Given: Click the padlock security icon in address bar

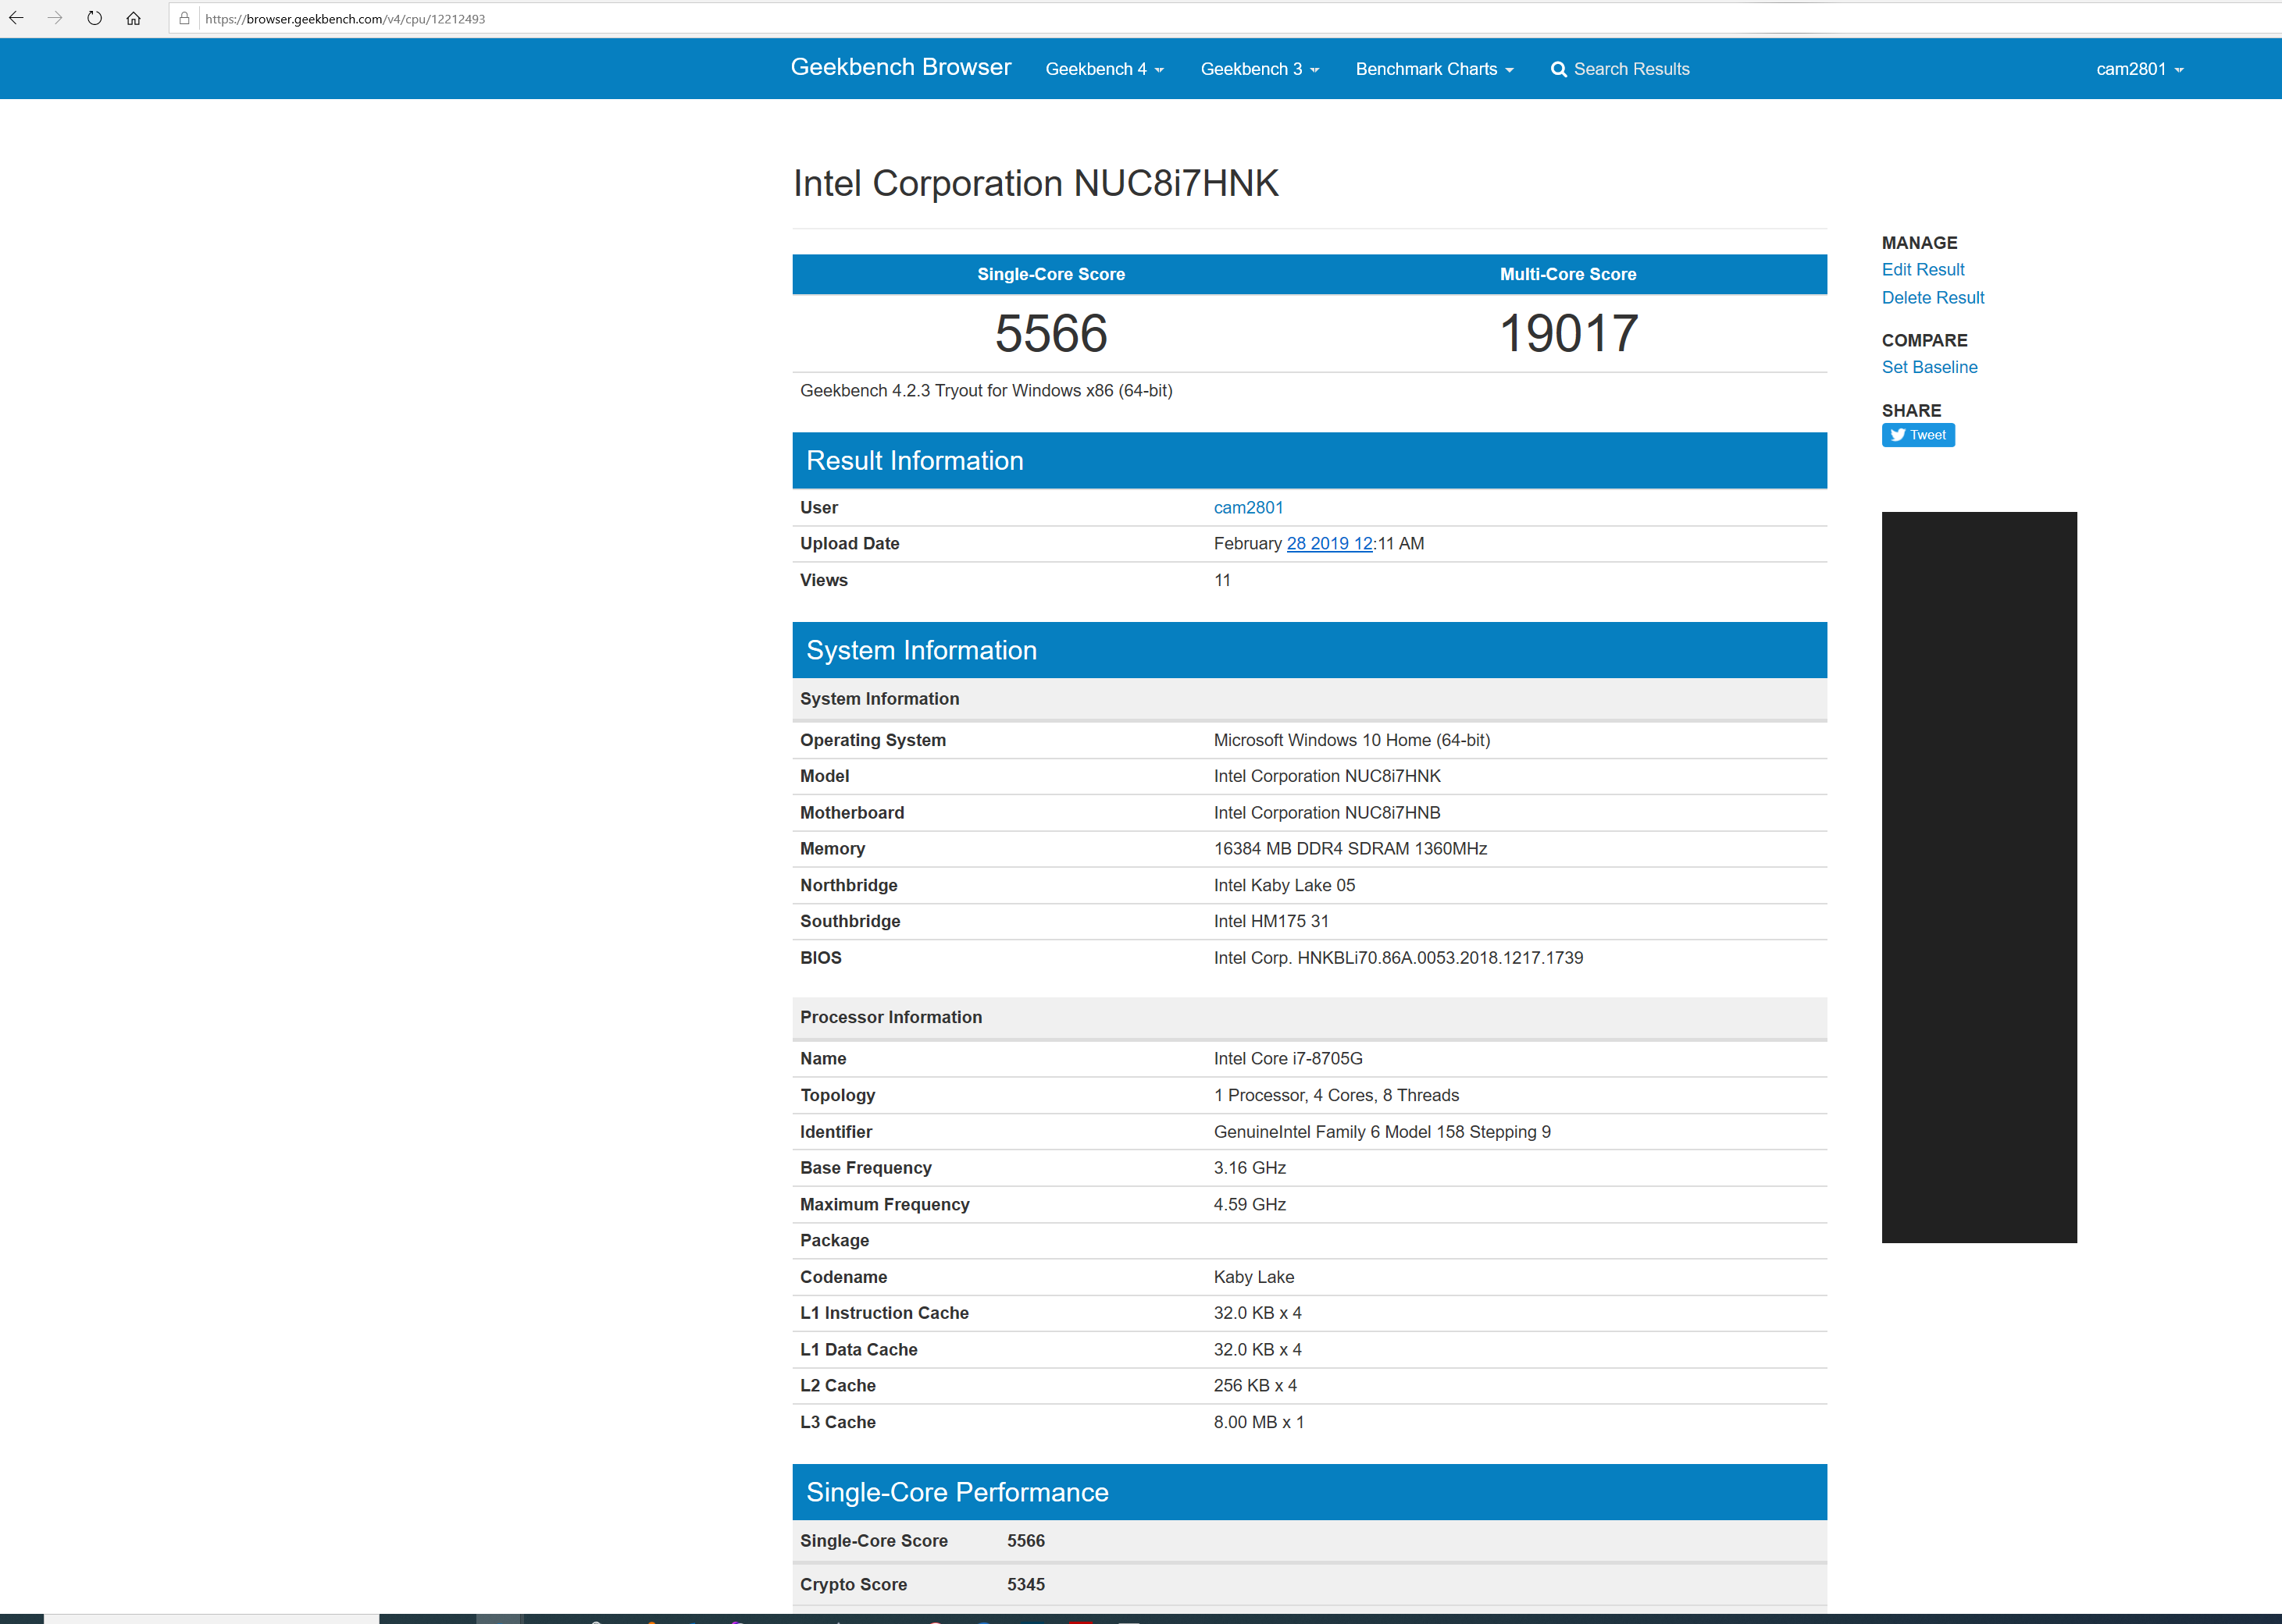Looking at the screenshot, I should pyautogui.click(x=184, y=18).
